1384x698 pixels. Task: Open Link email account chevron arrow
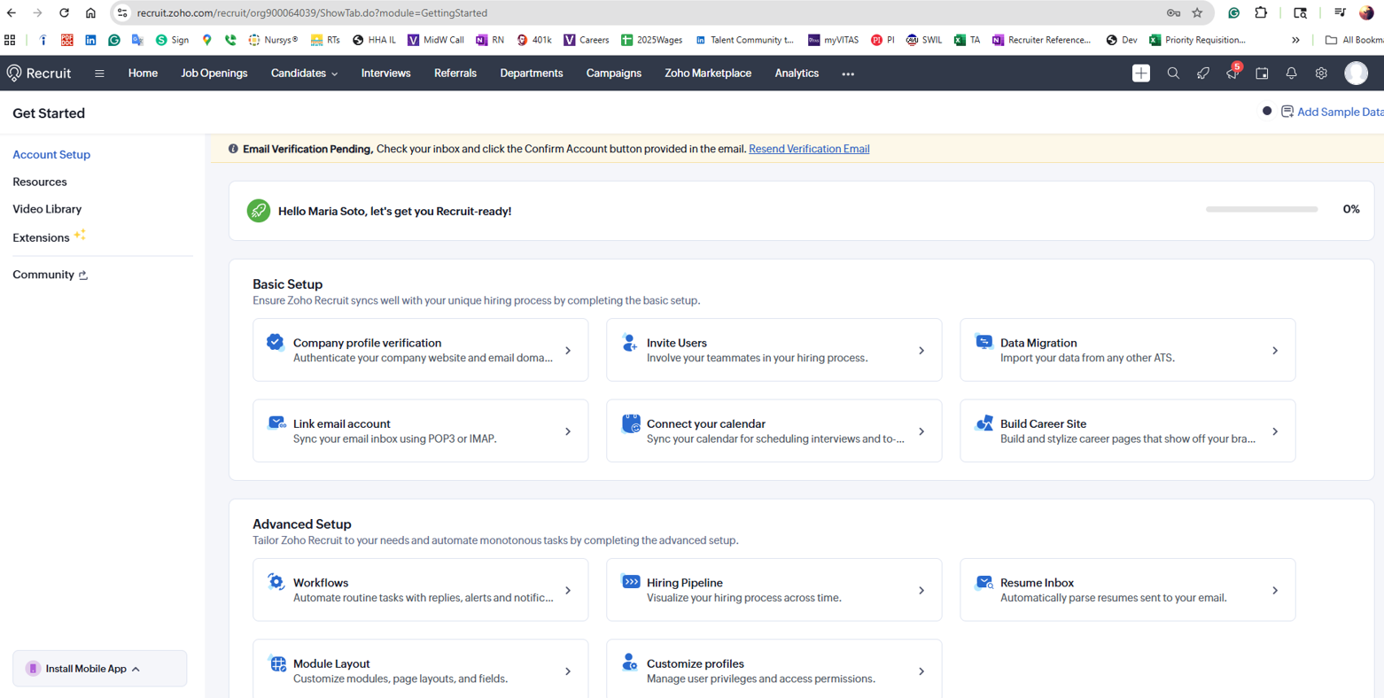coord(568,431)
